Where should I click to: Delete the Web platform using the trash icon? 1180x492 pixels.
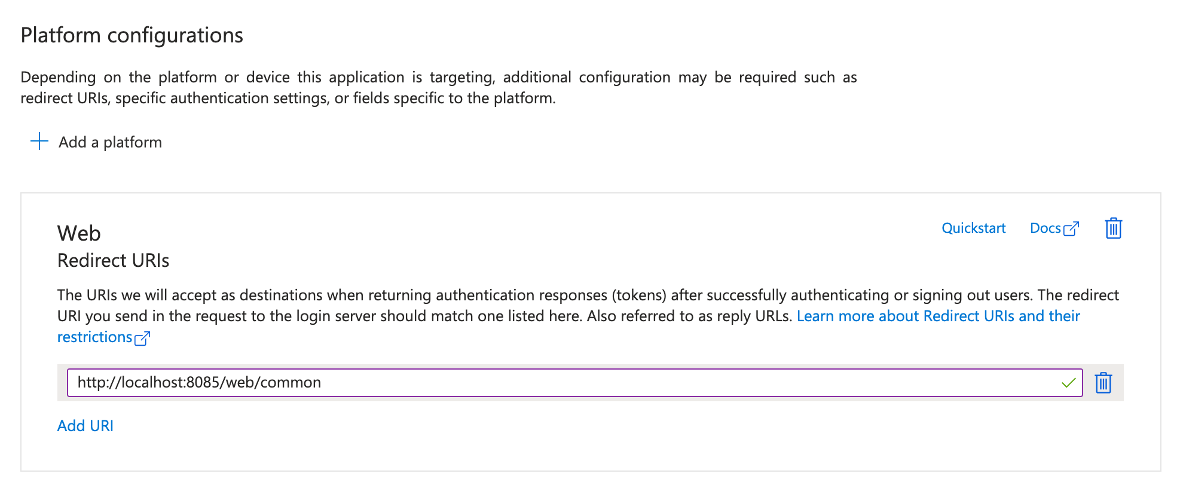pyautogui.click(x=1113, y=228)
